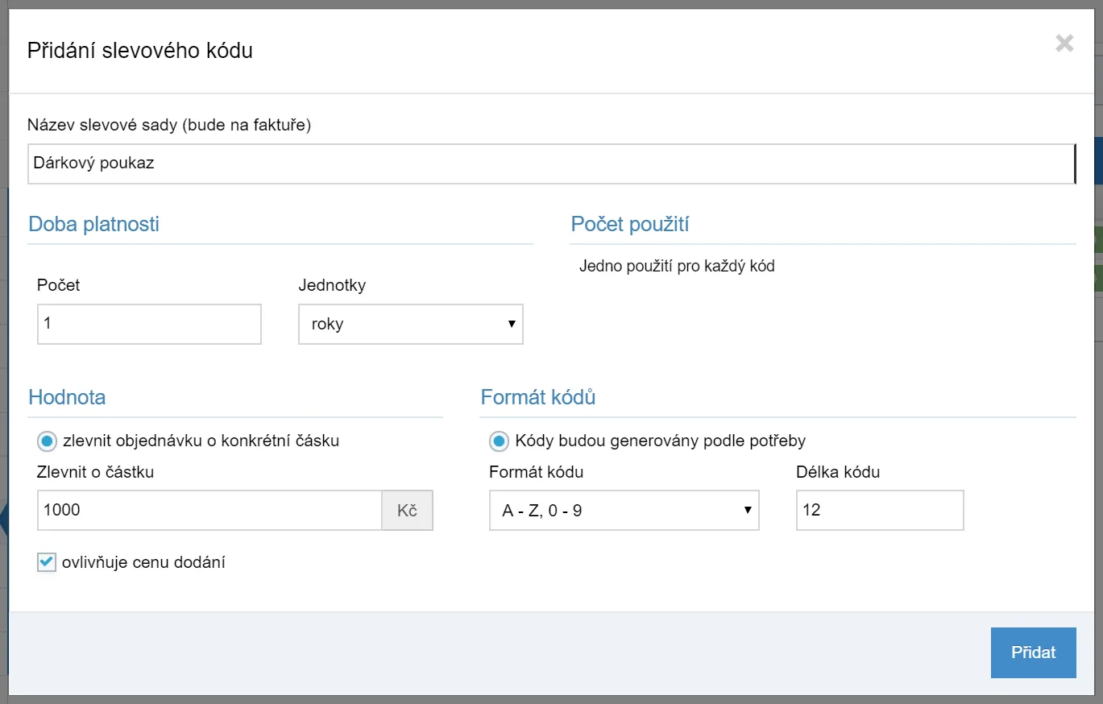Click the Zlevnit o částku input
The image size is (1103, 704).
pyautogui.click(x=209, y=510)
